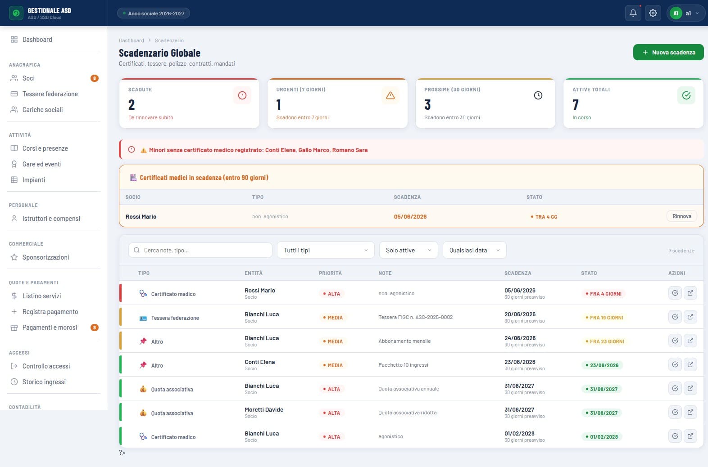708x467 pixels.
Task: Click the Scadenza column header in table
Action: click(x=518, y=273)
